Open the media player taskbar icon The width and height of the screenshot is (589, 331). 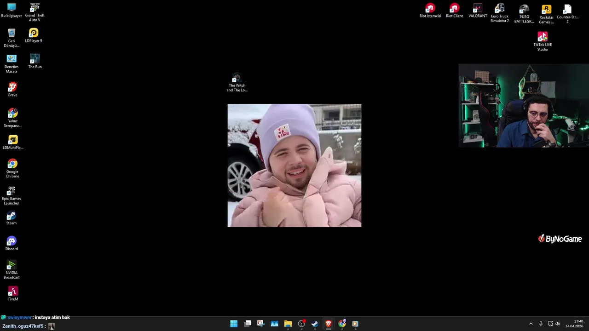coord(355,324)
